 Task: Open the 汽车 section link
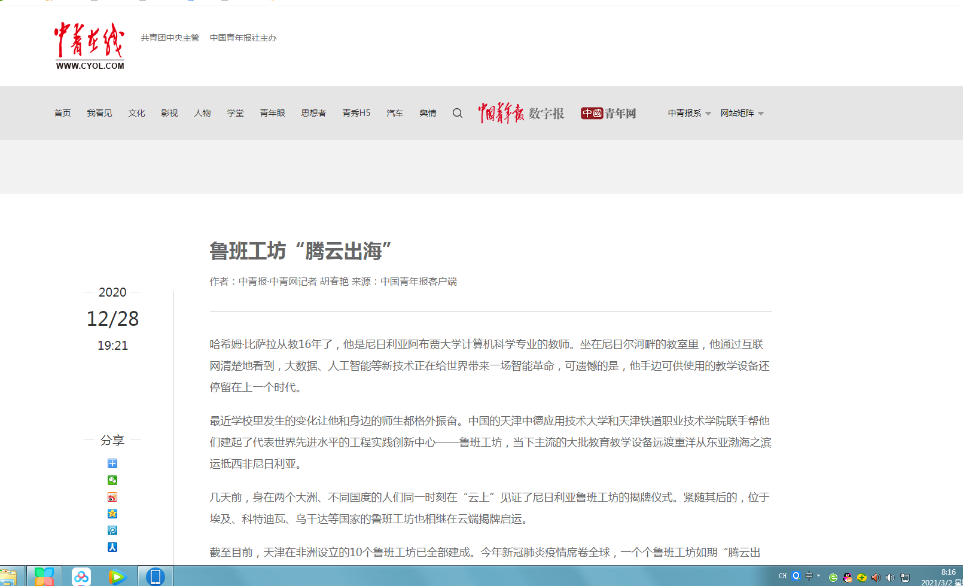coord(395,113)
